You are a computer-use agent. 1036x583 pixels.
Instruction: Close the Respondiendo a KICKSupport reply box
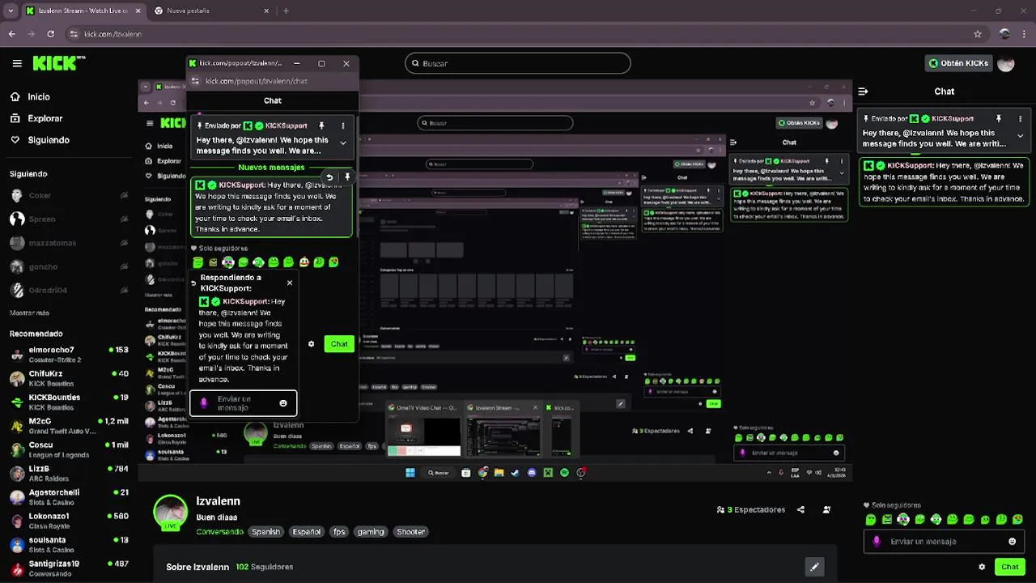[x=290, y=283]
